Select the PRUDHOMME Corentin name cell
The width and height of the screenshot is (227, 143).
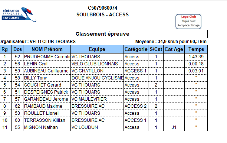tap(47, 57)
